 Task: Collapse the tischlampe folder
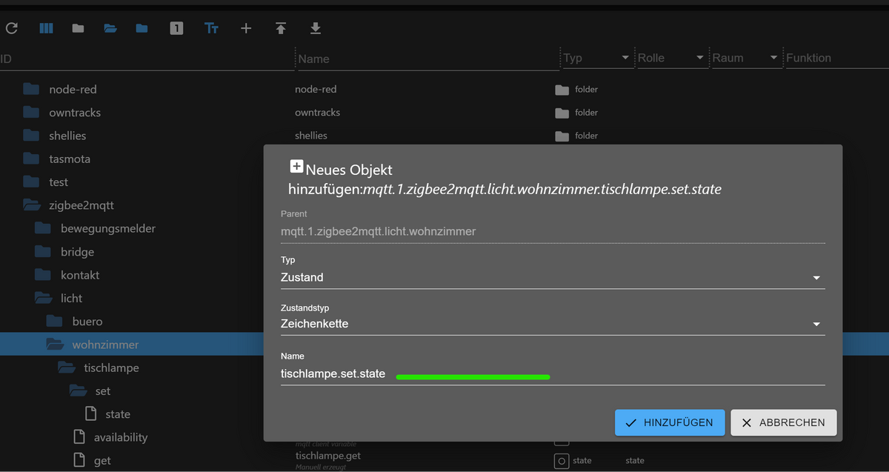click(67, 368)
